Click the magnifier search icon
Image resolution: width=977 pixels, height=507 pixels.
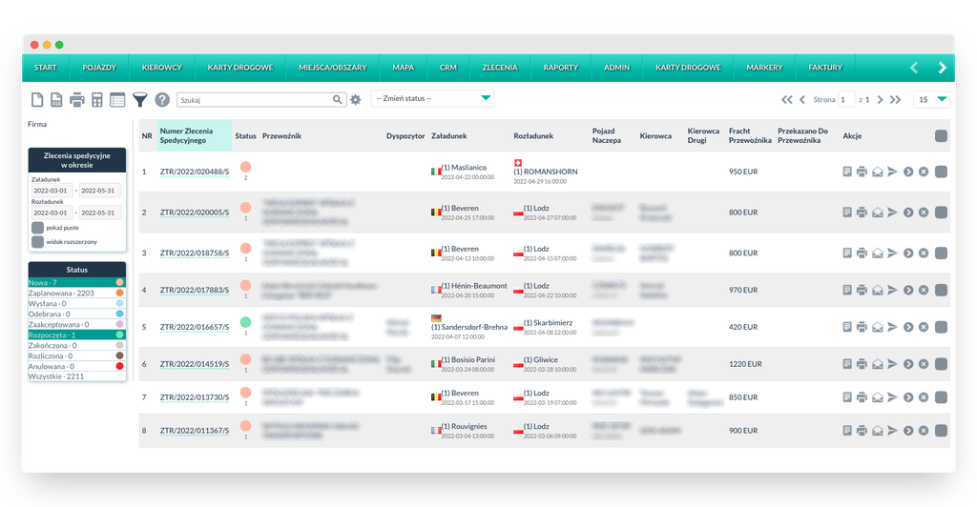337,99
